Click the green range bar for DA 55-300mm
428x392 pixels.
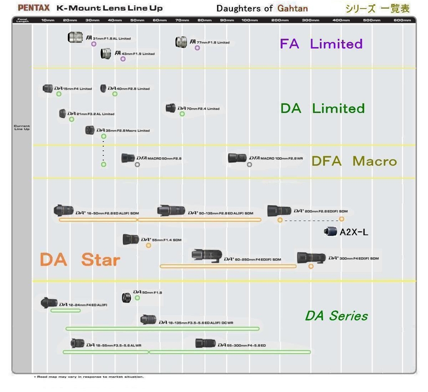(230, 352)
